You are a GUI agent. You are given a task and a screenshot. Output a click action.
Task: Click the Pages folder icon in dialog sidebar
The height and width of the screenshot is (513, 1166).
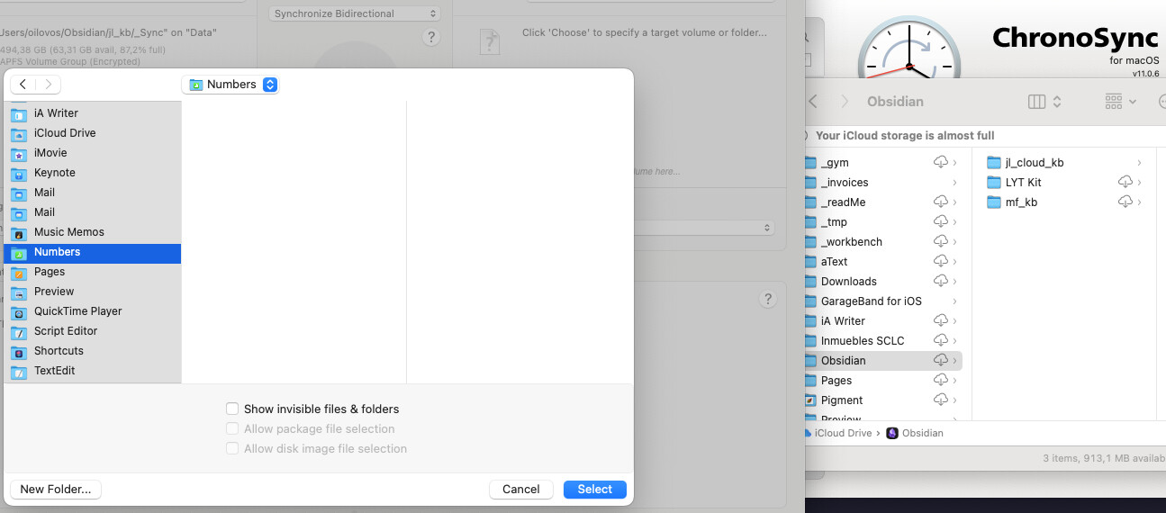click(x=19, y=272)
